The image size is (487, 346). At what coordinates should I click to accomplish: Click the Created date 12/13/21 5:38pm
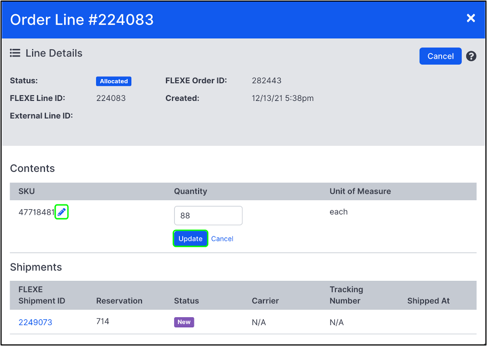pos(282,98)
